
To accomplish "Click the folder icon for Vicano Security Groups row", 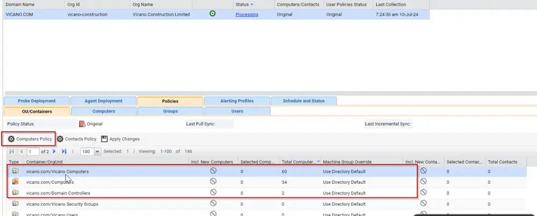I will click(15, 204).
